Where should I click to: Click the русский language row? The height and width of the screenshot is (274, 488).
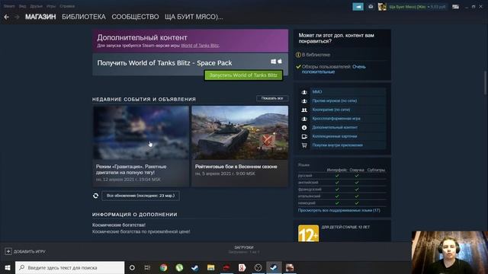pos(342,176)
